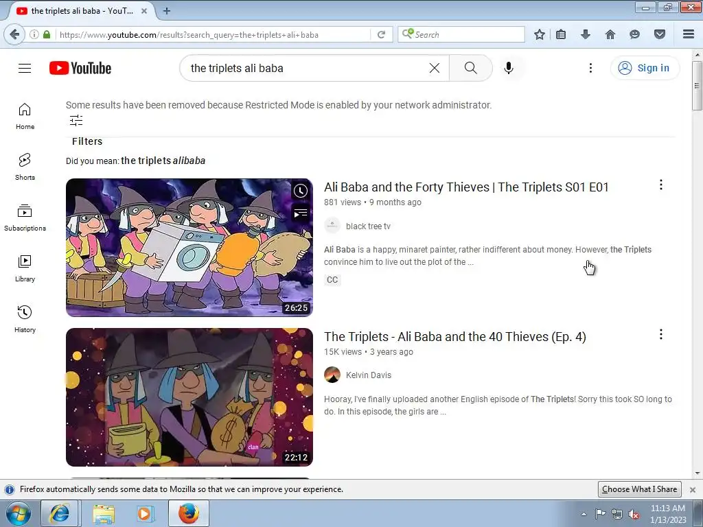Open The Triplets Ep. 4 video title
This screenshot has width=703, height=527.
click(455, 336)
